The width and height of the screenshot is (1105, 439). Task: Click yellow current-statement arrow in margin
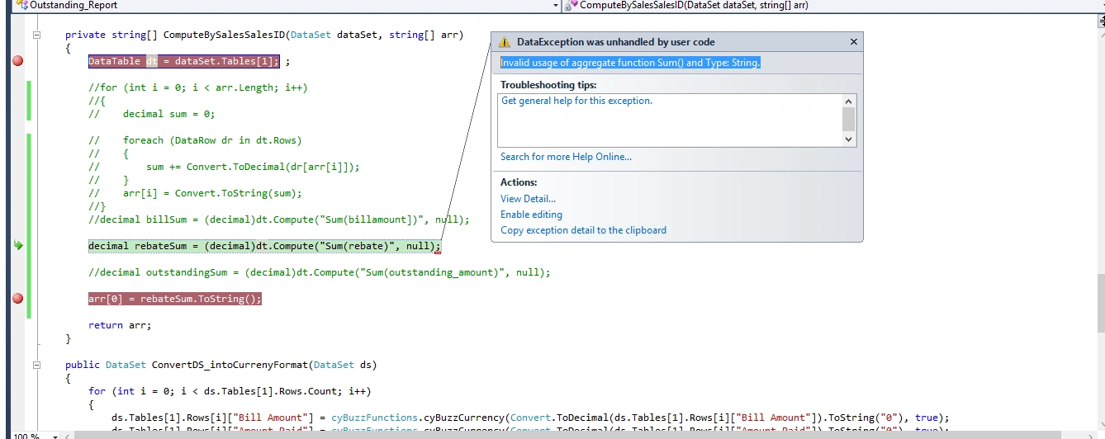18,246
